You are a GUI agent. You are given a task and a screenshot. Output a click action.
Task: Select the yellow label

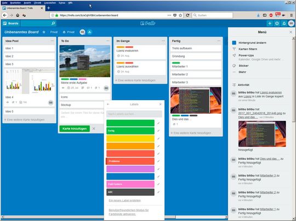(130, 138)
